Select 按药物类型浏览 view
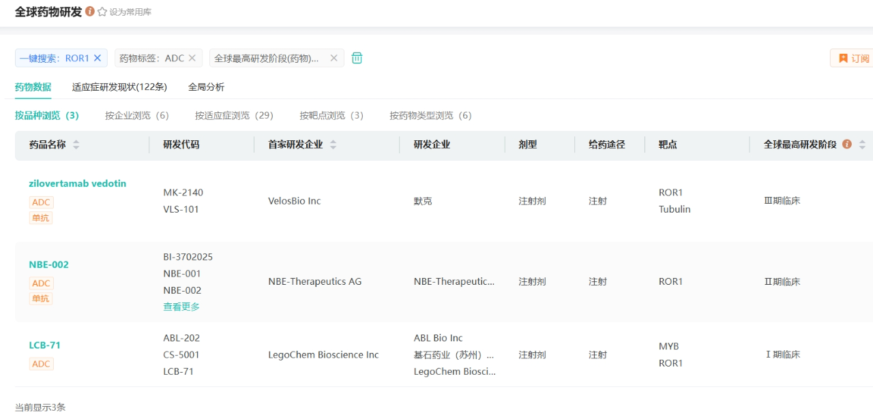Image resolution: width=873 pixels, height=419 pixels. click(x=430, y=116)
